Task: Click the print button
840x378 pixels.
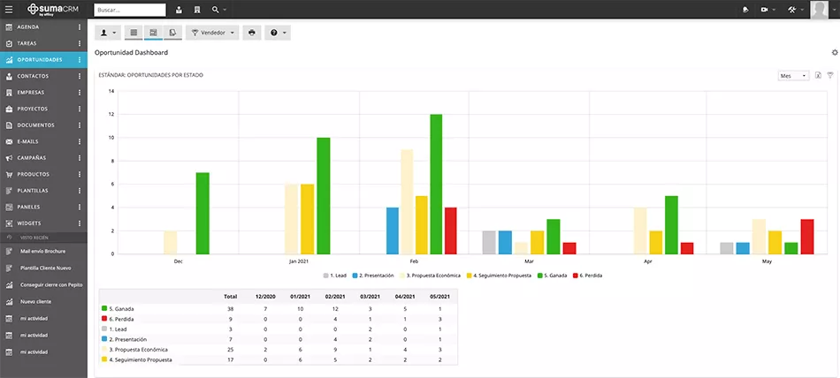Action: [x=252, y=33]
